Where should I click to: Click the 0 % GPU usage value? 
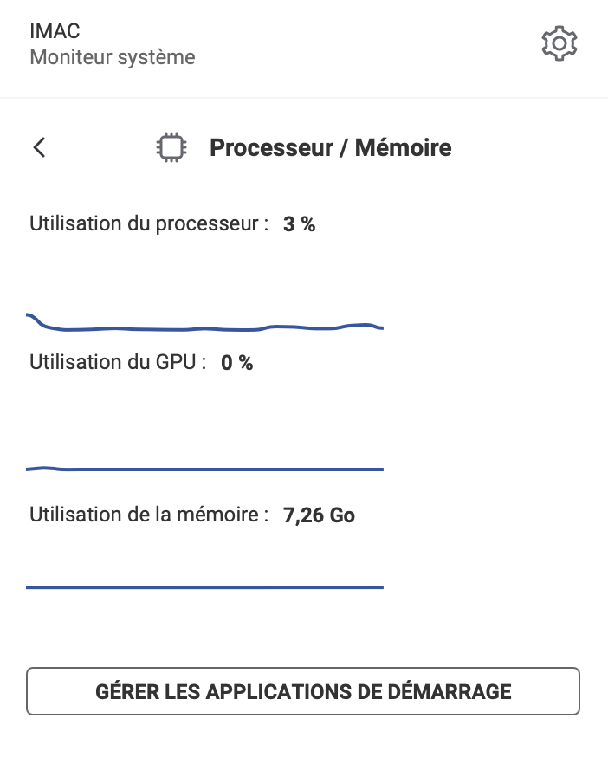click(236, 362)
